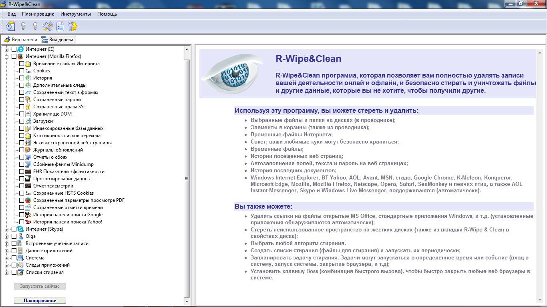Expand the Данные приложений node

[6, 251]
